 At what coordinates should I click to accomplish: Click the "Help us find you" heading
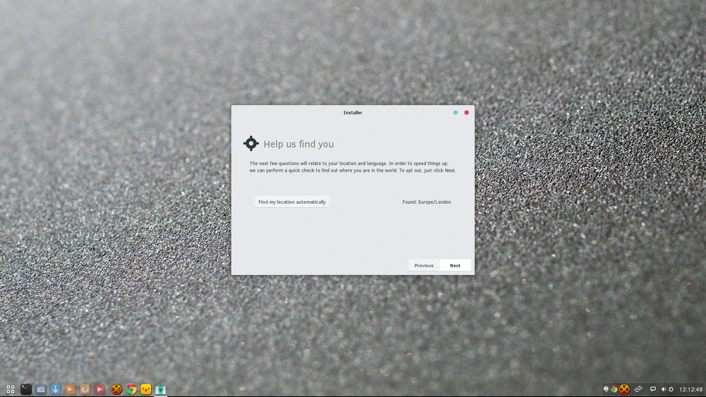299,144
